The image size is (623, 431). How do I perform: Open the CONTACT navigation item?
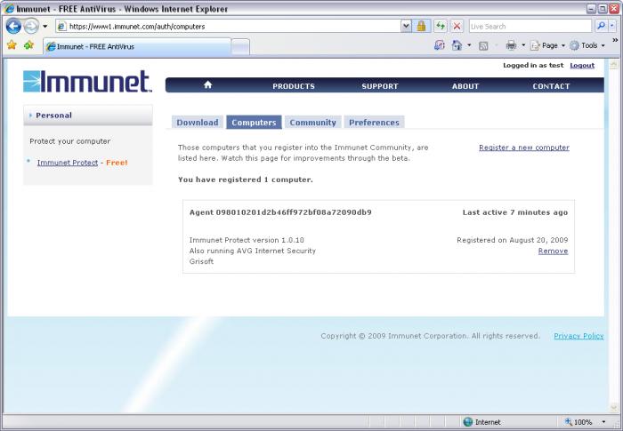tap(551, 86)
